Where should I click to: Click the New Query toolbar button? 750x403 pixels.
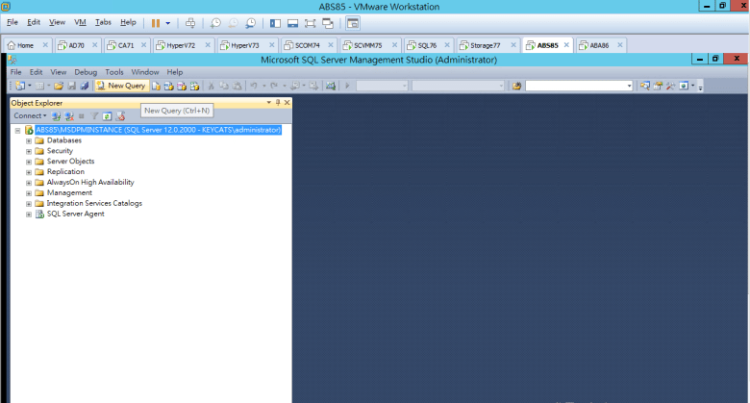coord(121,86)
